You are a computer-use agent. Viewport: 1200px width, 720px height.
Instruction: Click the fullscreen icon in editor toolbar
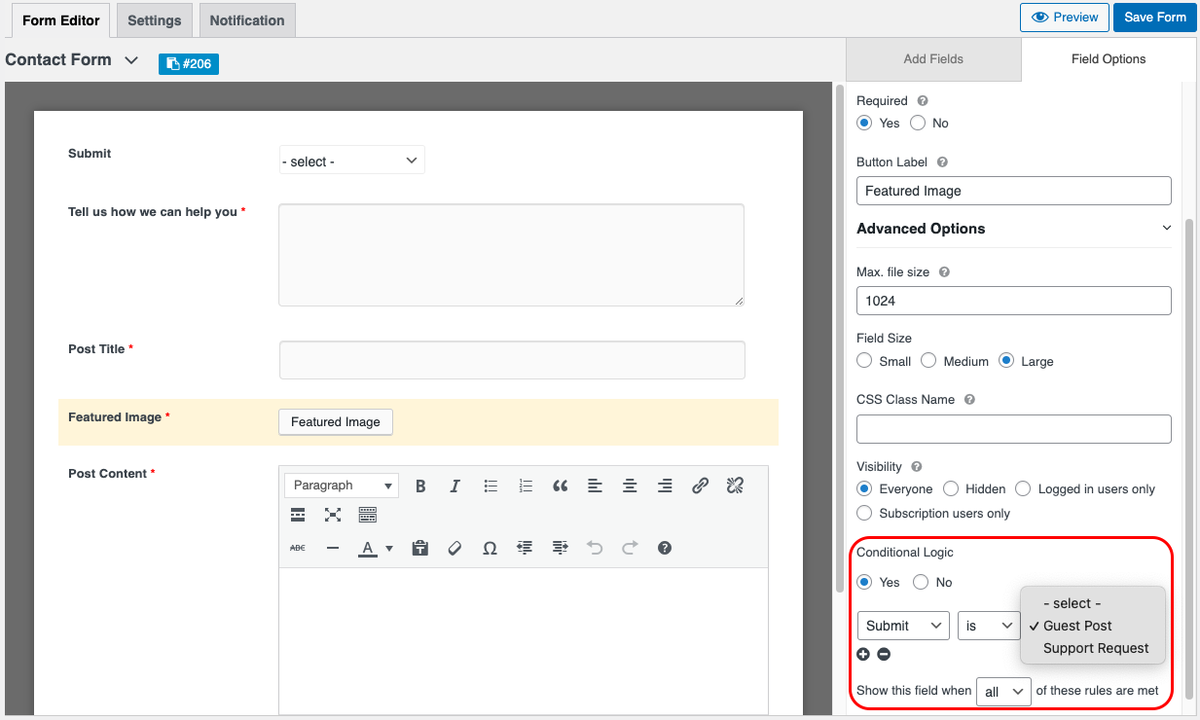click(333, 515)
